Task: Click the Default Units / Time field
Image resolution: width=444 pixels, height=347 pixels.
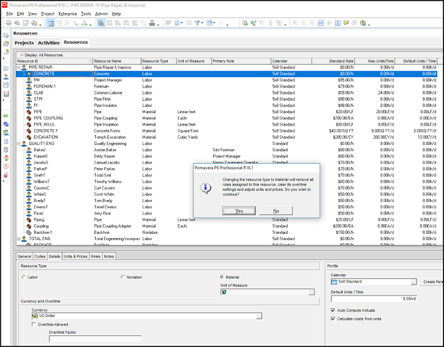Action: pyautogui.click(x=374, y=299)
